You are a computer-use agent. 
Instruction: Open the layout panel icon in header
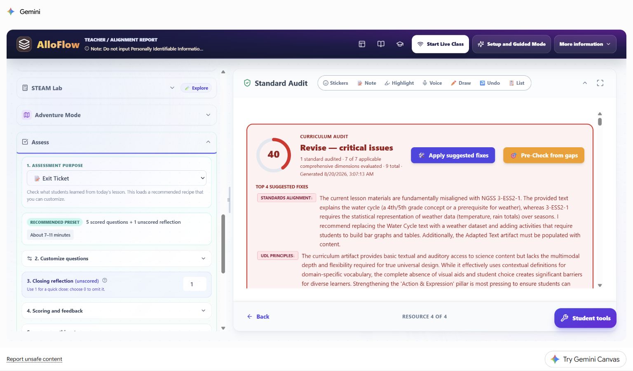tap(362, 44)
